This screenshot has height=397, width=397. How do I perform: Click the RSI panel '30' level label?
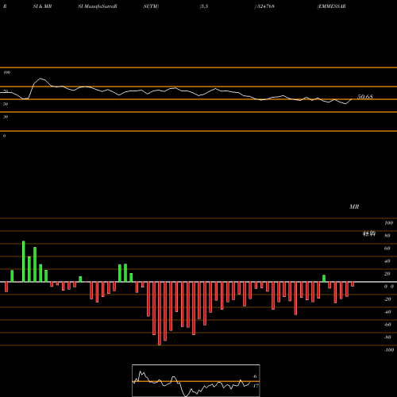pyautogui.click(x=6, y=117)
